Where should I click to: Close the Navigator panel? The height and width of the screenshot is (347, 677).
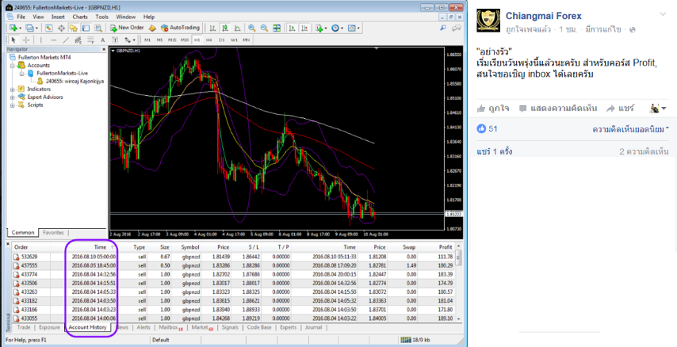pos(104,49)
